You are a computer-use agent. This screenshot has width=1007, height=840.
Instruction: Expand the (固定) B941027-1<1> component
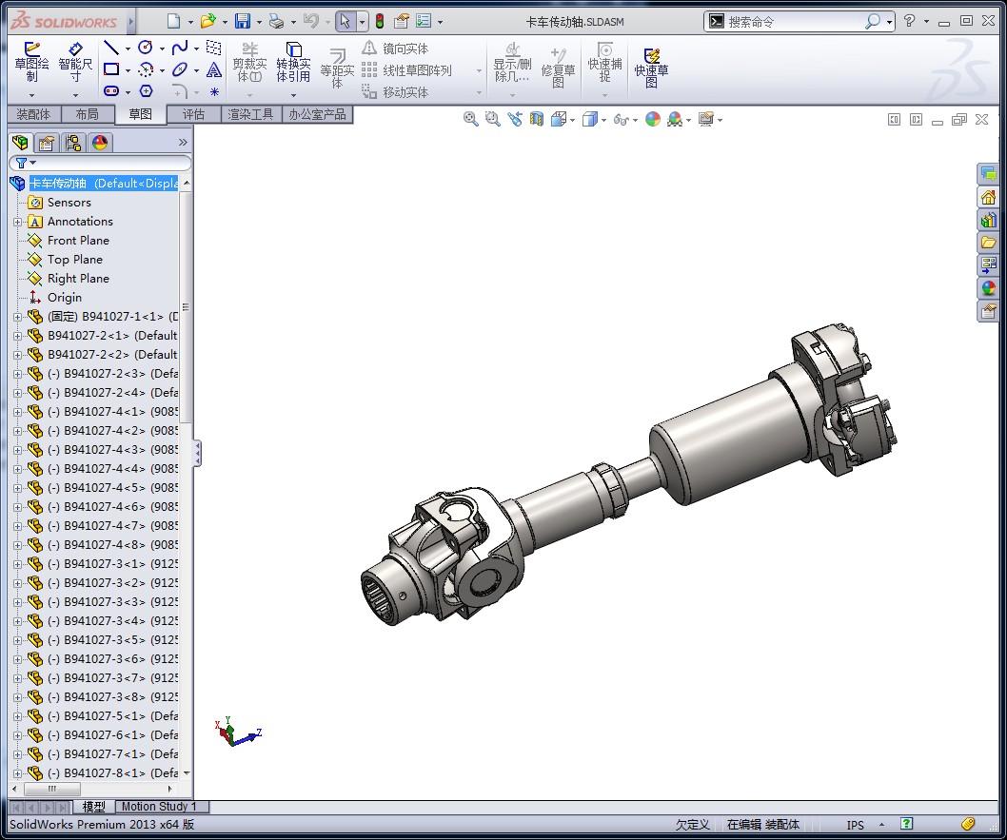[x=18, y=317]
